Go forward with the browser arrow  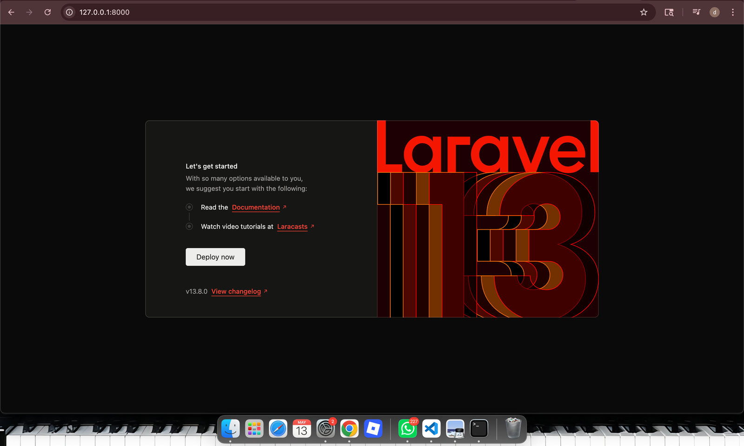[x=29, y=12]
